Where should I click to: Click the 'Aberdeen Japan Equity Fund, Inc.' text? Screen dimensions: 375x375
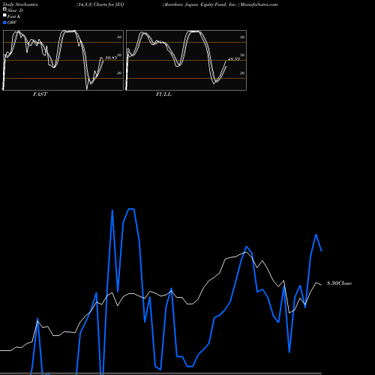[x=200, y=4]
